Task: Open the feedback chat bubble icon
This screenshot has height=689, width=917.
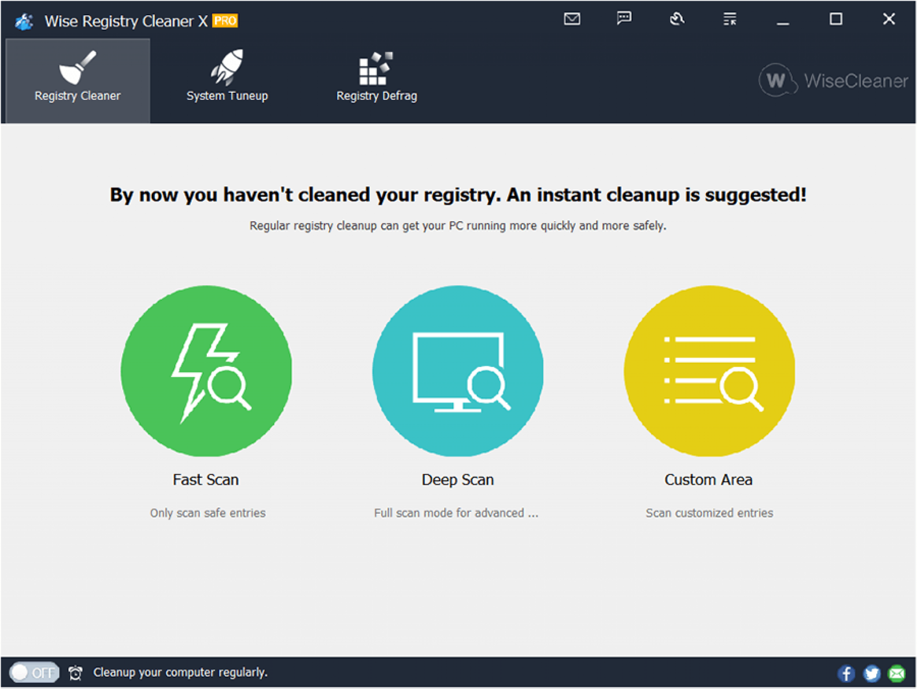Action: [624, 19]
